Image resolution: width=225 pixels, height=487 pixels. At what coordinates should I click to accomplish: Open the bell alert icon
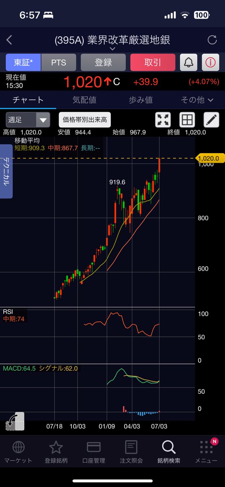click(189, 62)
